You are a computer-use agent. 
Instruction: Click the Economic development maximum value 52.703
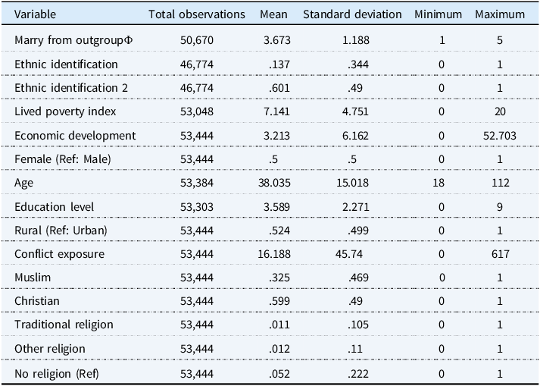(x=500, y=136)
